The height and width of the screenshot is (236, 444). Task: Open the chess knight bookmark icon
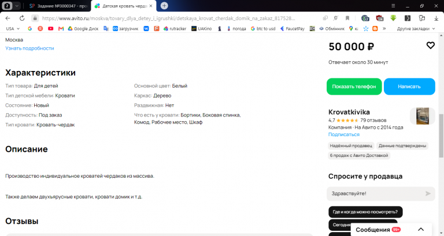[220, 28]
